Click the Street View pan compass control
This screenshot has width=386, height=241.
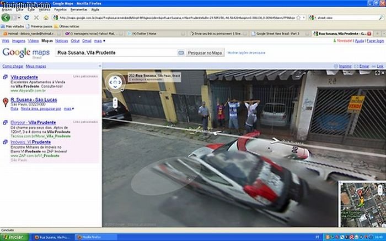[115, 83]
